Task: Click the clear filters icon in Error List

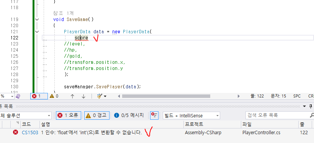Action: [154, 115]
